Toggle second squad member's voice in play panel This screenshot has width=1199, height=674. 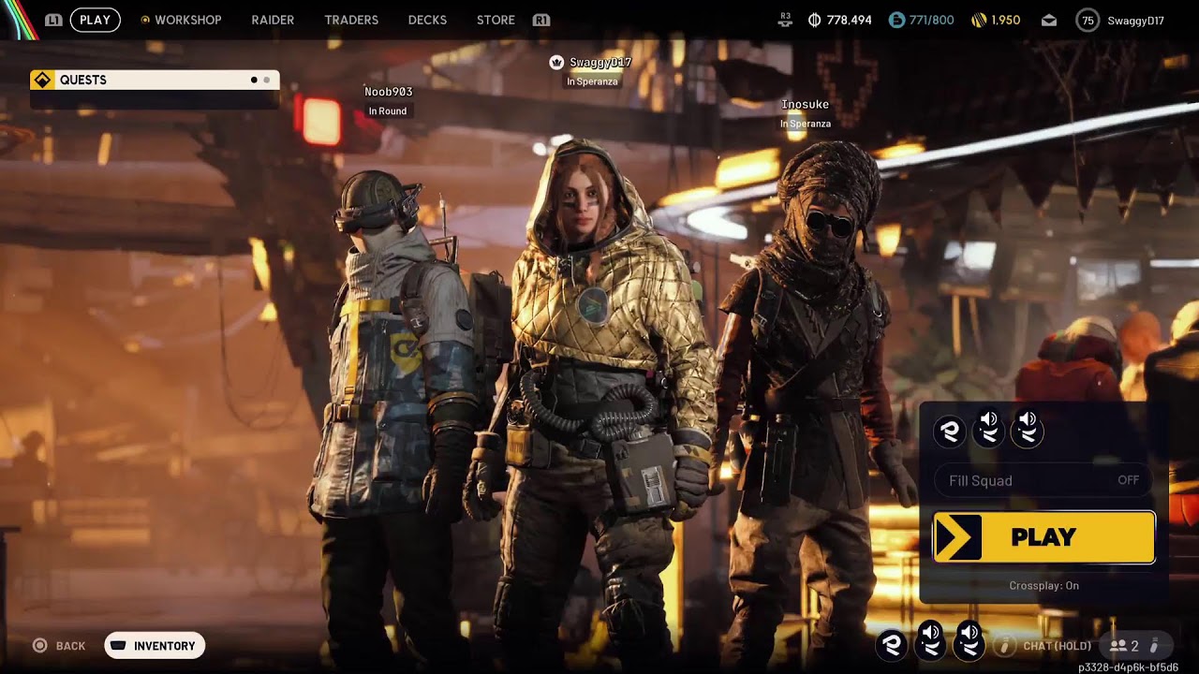click(988, 429)
